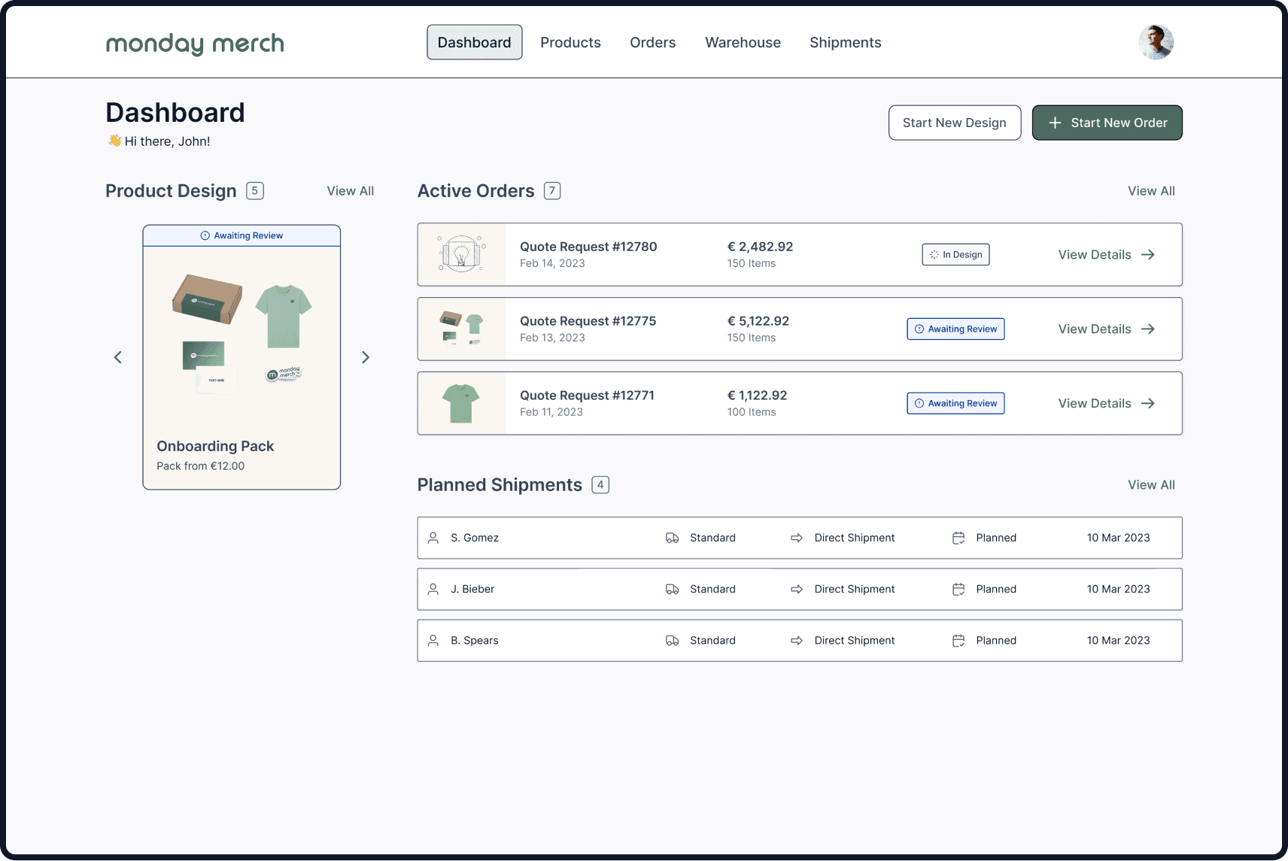The image size is (1288, 861).
Task: Click Direct Shipment text in J. Bieber row
Action: pos(855,589)
